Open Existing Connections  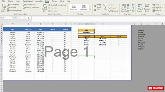coord(31,8)
